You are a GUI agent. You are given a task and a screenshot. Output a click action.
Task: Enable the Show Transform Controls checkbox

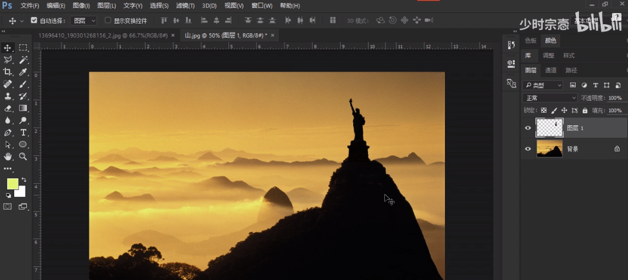[x=108, y=20]
